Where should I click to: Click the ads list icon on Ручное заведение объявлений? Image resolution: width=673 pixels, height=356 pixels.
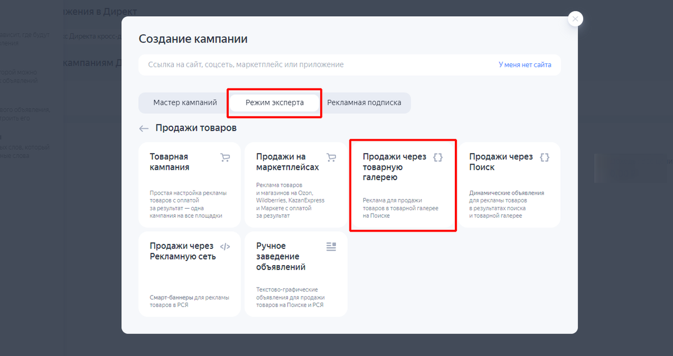click(331, 246)
